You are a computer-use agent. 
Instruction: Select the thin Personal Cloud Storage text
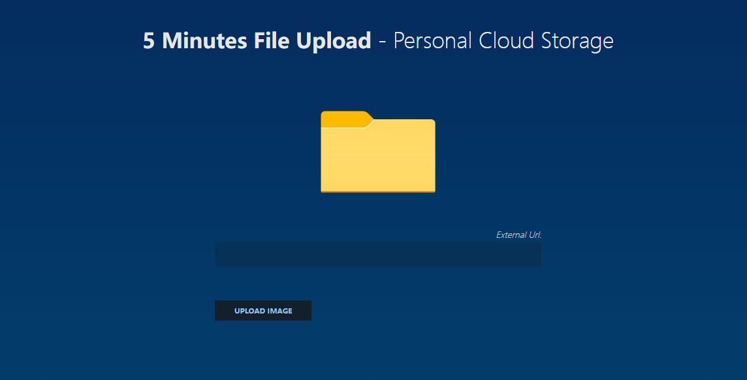click(503, 41)
